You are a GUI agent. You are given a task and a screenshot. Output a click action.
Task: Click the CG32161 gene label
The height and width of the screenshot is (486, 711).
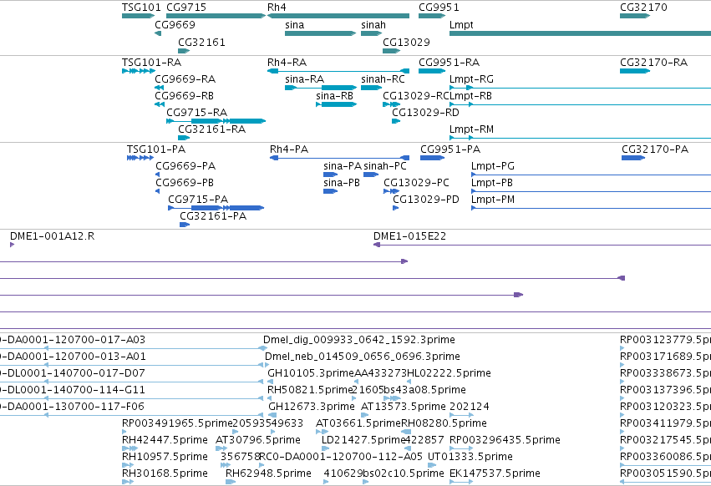pos(201,42)
